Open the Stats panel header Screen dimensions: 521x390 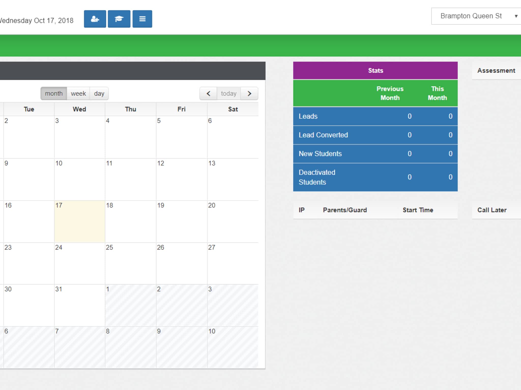[x=375, y=70]
